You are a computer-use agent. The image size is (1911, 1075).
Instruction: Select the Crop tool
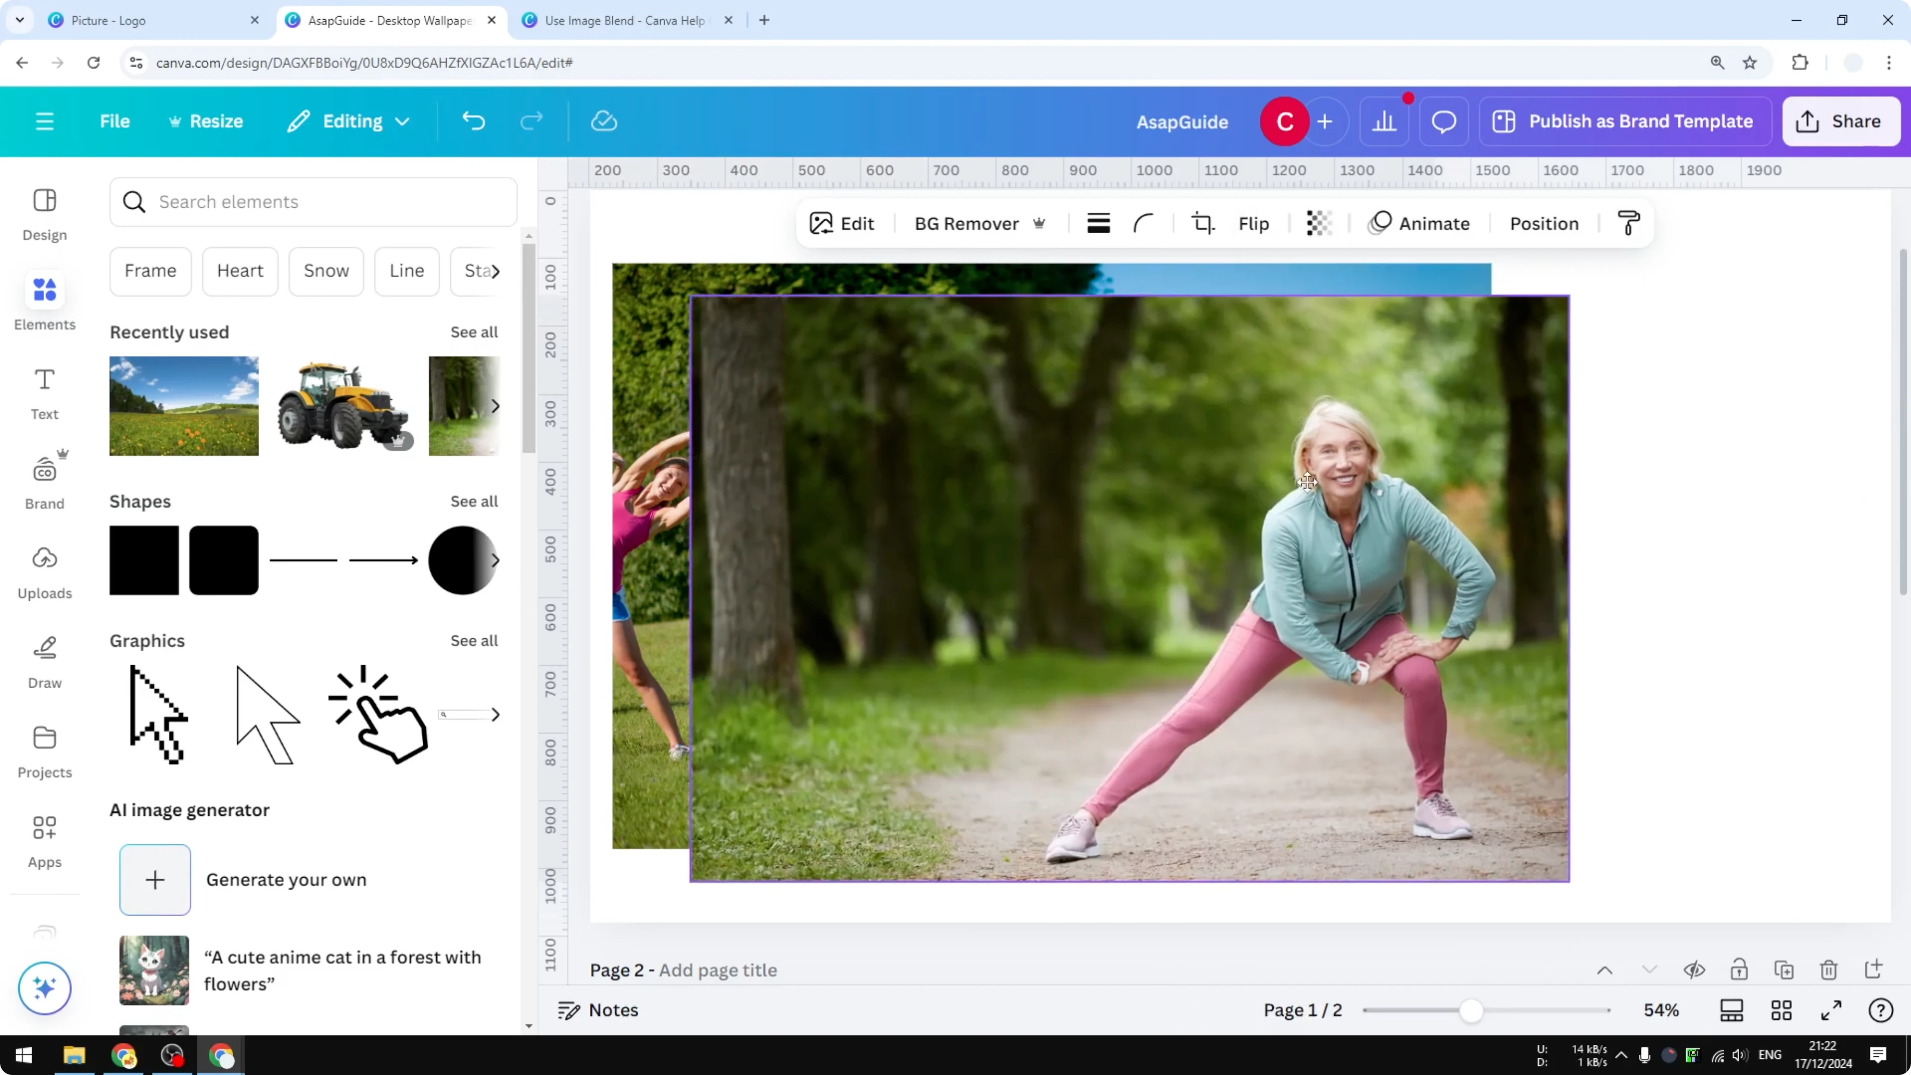[1203, 223]
